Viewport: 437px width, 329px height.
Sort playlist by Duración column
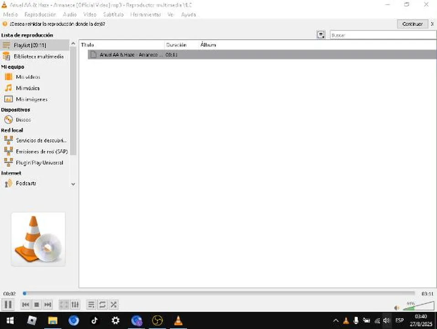pos(182,45)
